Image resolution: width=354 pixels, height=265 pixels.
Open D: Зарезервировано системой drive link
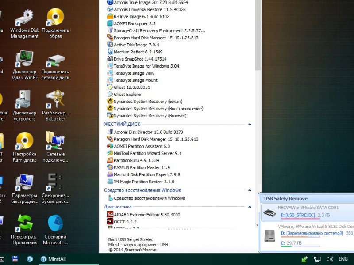pyautogui.click(x=312, y=233)
